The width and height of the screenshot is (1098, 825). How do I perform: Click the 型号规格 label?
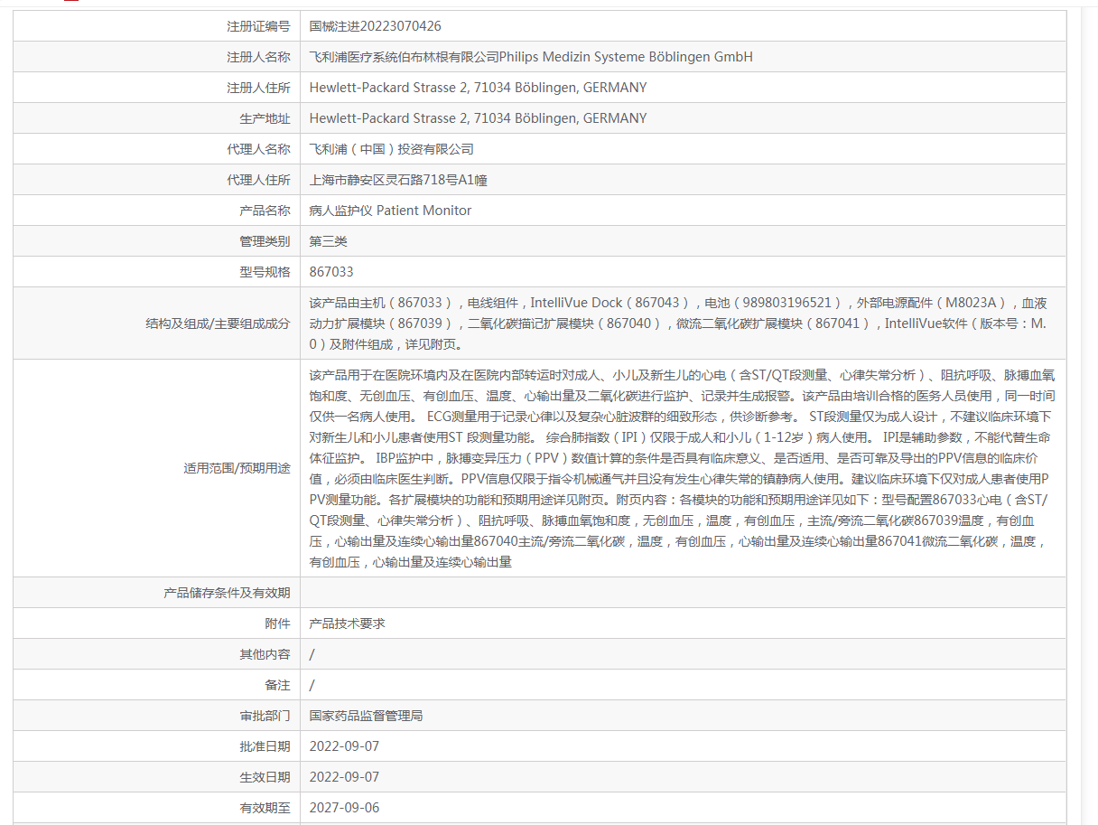click(265, 272)
